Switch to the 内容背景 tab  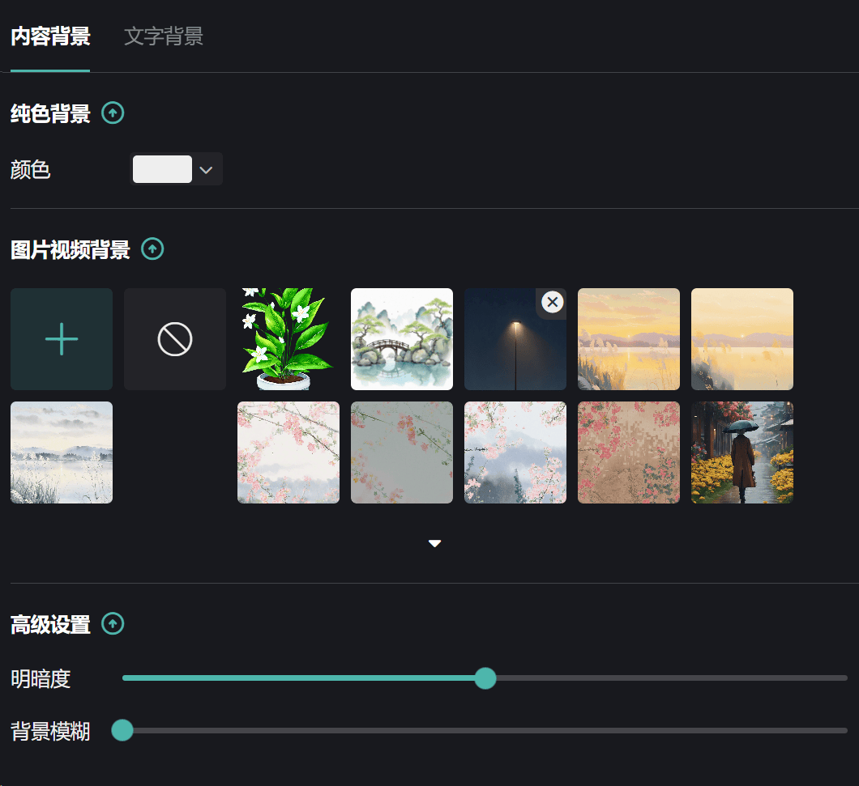pos(50,36)
